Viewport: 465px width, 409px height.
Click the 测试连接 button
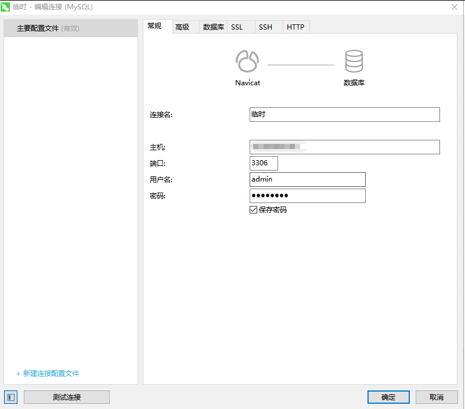point(67,397)
